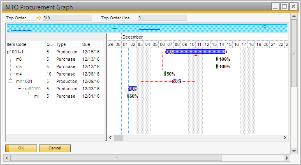Click the mM1001 production bar at 0%
The width and height of the screenshot is (301, 165).
pyautogui.click(x=177, y=81)
